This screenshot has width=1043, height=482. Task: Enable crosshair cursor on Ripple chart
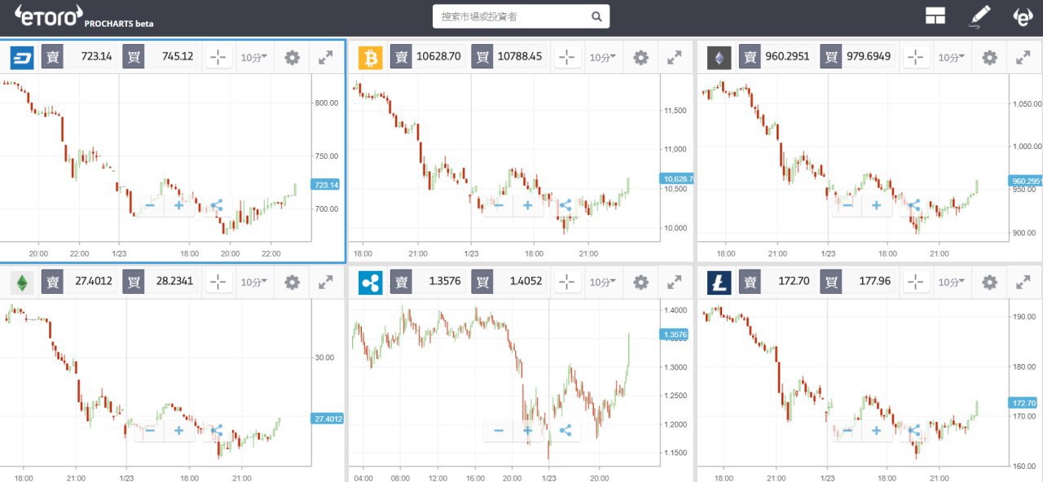567,283
